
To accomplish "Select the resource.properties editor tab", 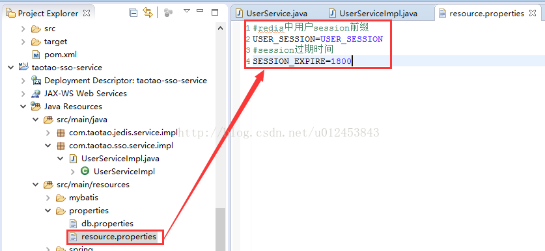I will (x=486, y=14).
